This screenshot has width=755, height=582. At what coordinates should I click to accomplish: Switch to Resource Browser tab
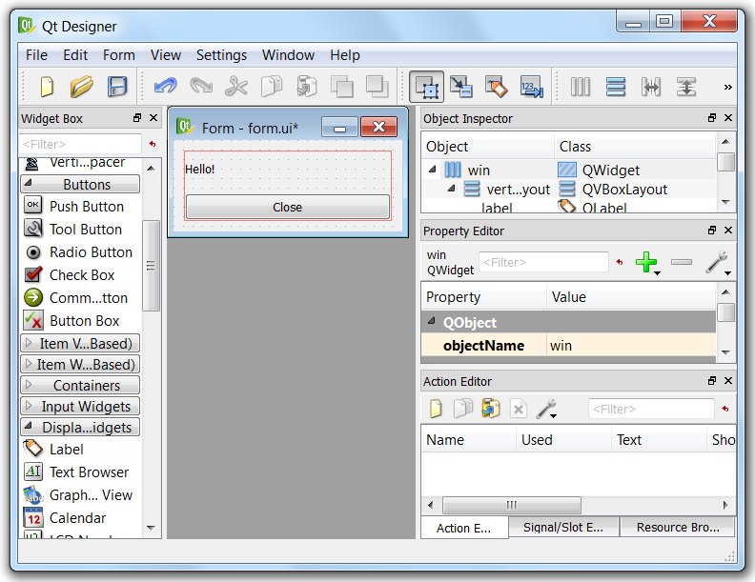click(x=678, y=527)
